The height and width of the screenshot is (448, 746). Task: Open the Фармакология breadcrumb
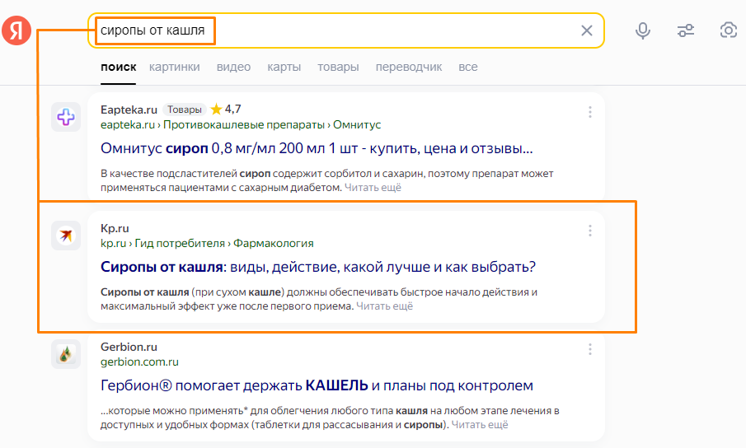click(x=273, y=243)
